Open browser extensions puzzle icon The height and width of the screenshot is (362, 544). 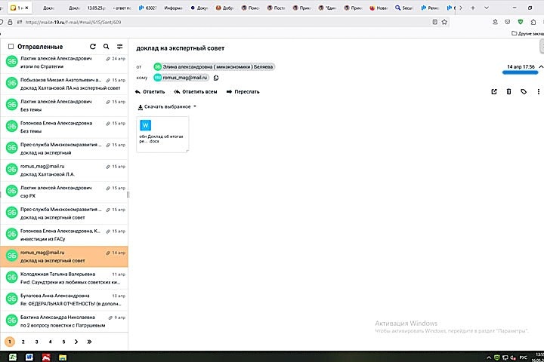click(x=533, y=22)
